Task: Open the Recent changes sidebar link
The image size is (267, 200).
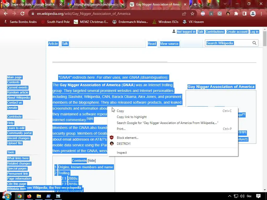Action: (19, 138)
